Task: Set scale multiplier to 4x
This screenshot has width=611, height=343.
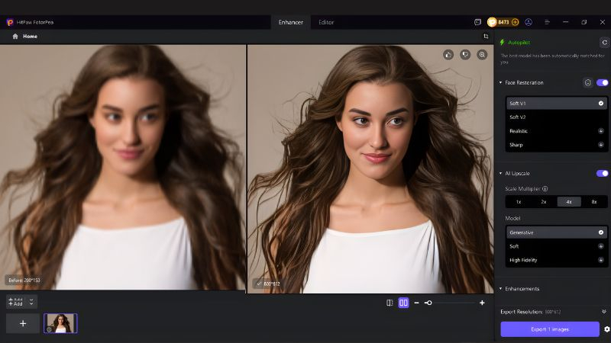Action: (x=569, y=202)
